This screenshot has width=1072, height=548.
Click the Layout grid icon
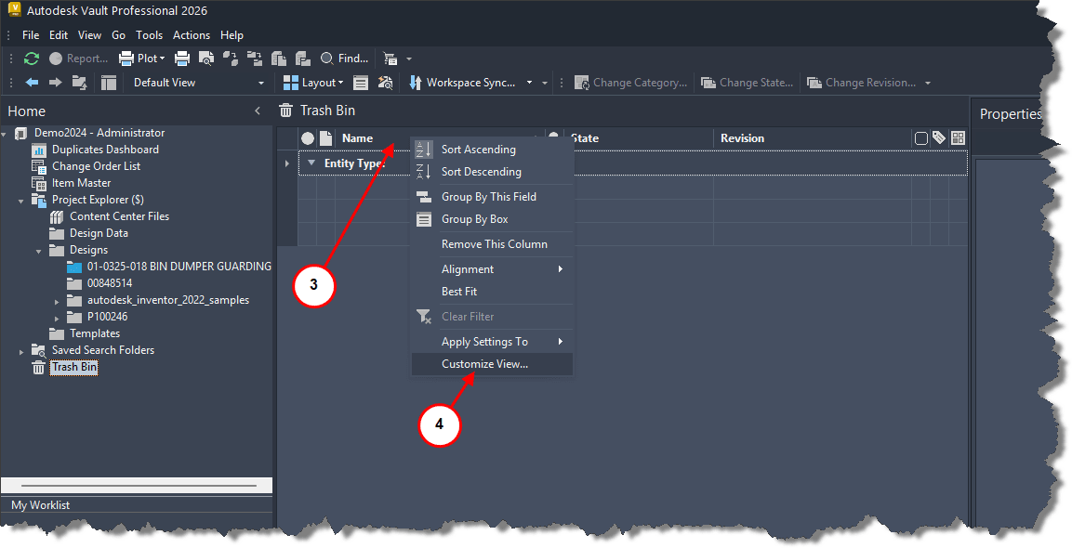[291, 83]
